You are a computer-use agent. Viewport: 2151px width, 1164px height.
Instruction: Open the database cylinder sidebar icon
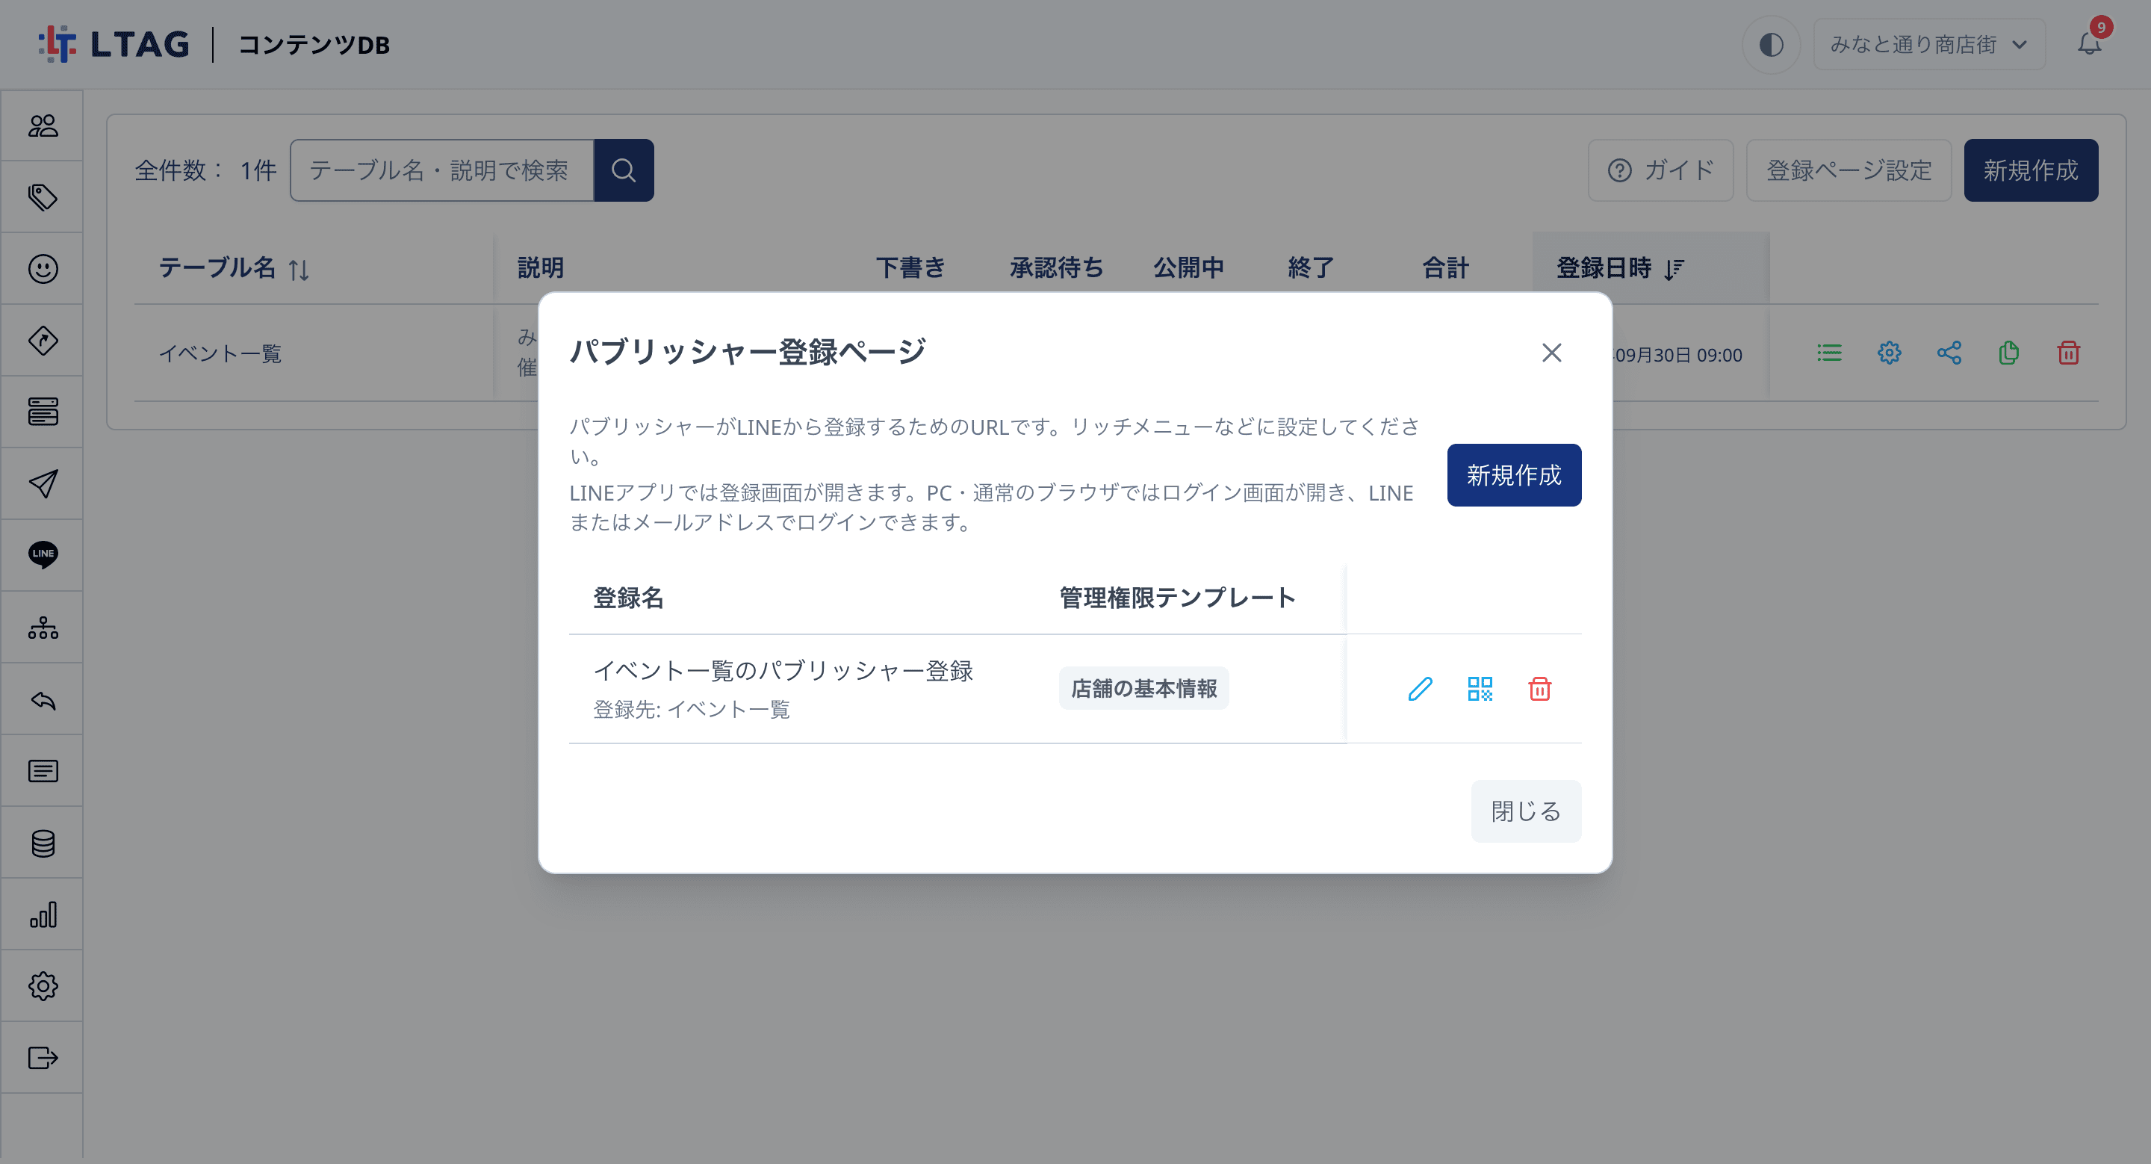(43, 843)
